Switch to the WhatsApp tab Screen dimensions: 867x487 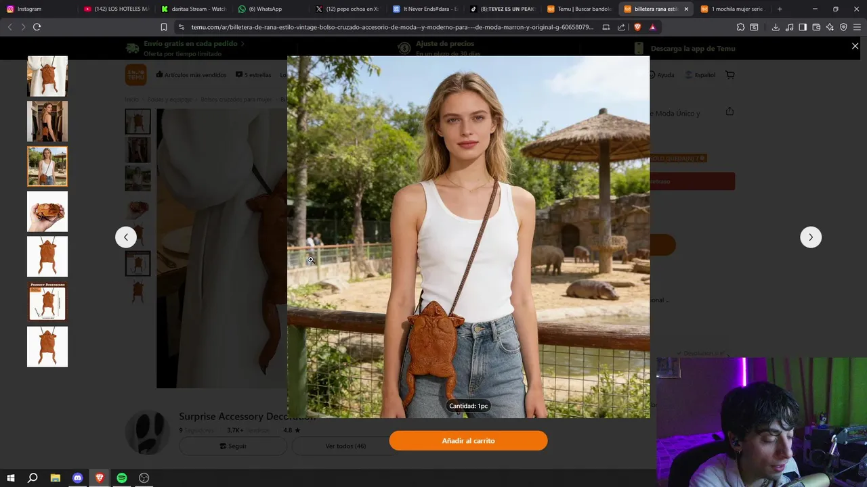coord(271,9)
